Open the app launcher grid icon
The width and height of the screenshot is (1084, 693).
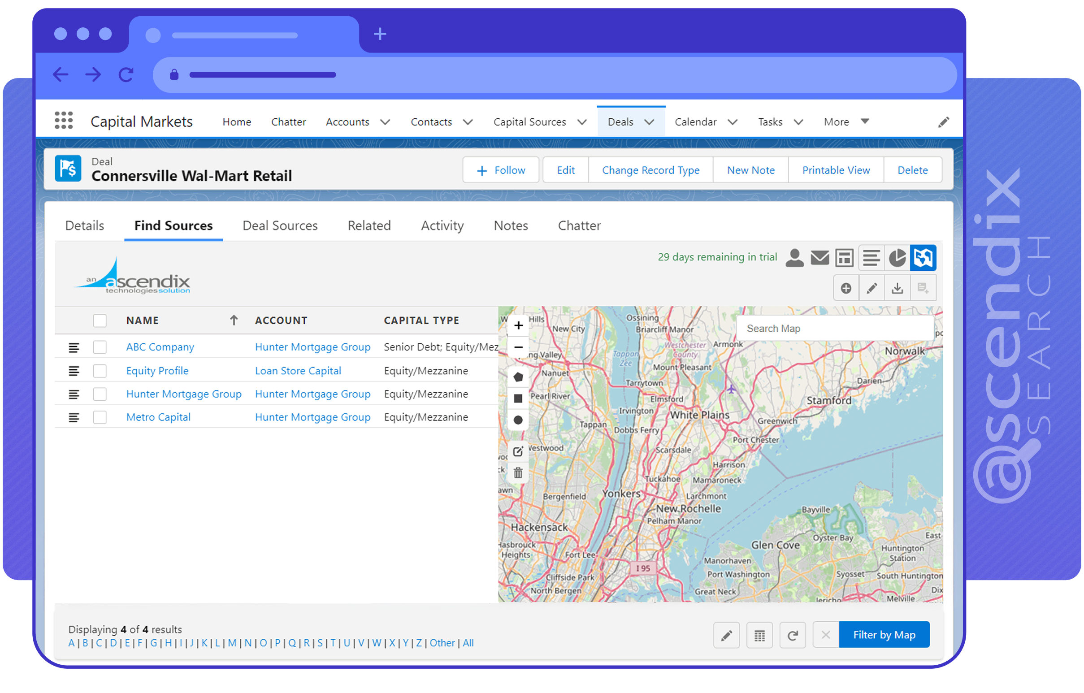pyautogui.click(x=64, y=121)
